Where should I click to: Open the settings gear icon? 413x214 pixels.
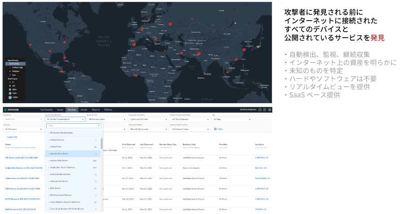269,110
